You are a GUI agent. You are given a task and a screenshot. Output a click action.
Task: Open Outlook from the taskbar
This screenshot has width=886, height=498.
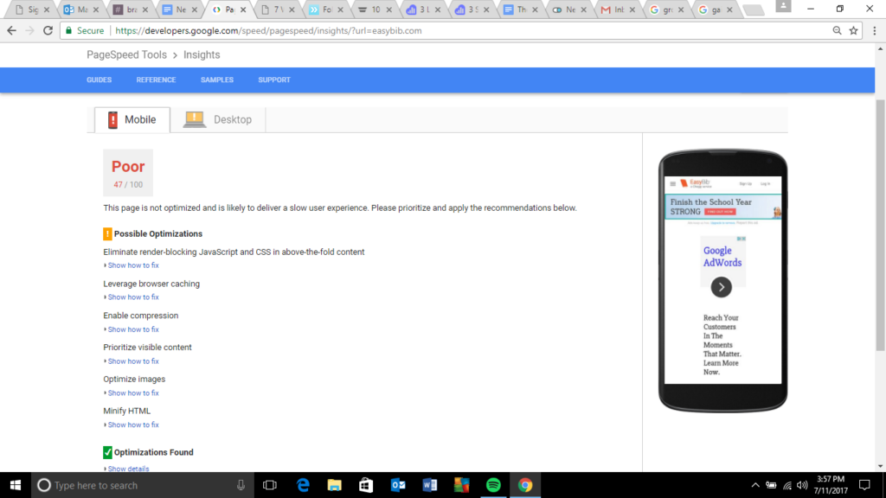[x=398, y=485]
